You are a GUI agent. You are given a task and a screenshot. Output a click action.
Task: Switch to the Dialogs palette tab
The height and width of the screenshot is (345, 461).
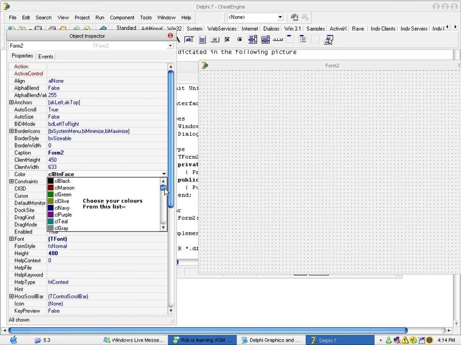point(271,29)
